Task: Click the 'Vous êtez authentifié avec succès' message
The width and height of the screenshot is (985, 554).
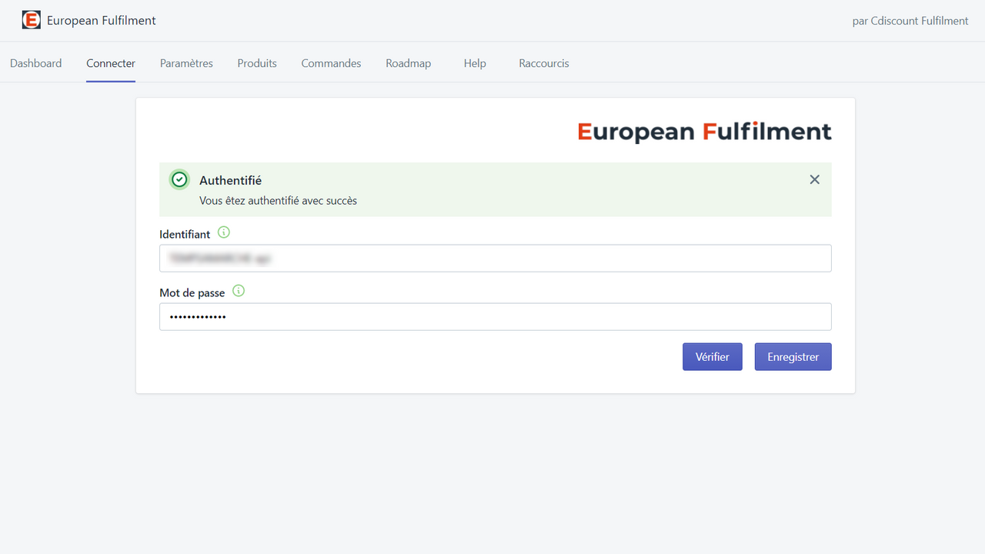Action: (x=278, y=201)
